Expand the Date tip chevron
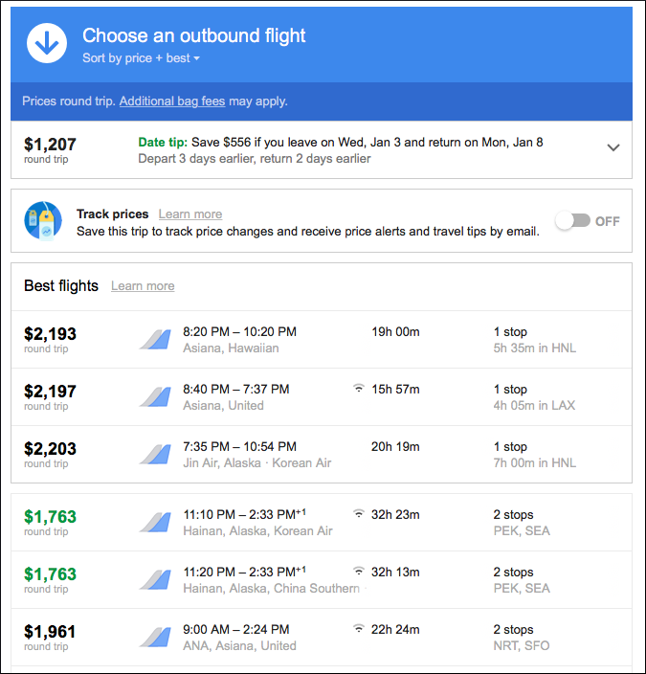Image resolution: width=646 pixels, height=674 pixels. (x=613, y=147)
